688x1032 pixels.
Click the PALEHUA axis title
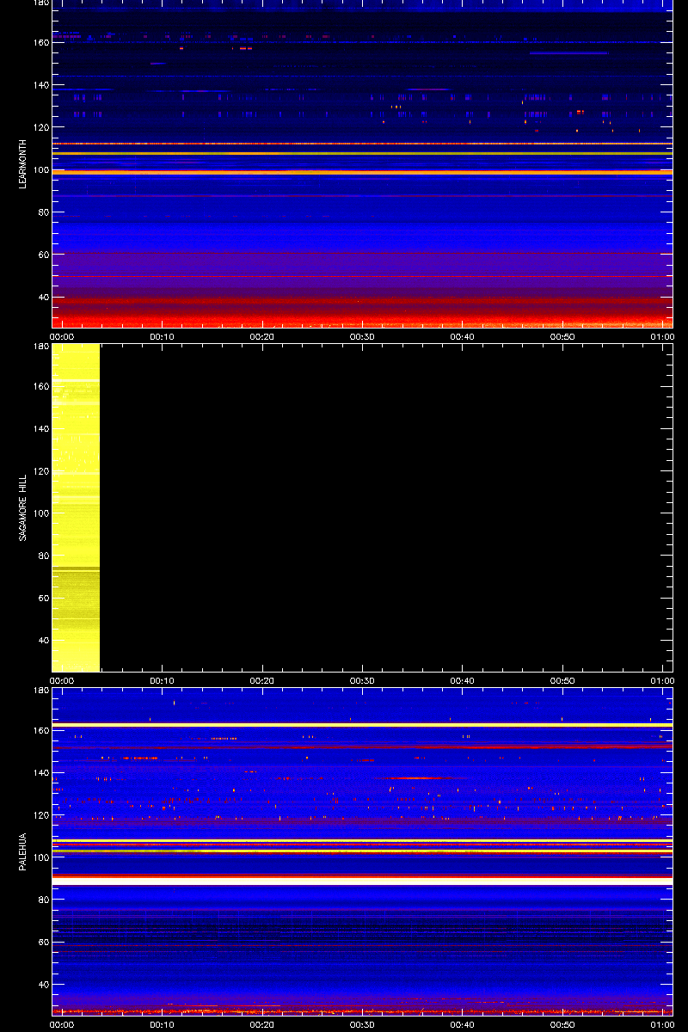(23, 851)
